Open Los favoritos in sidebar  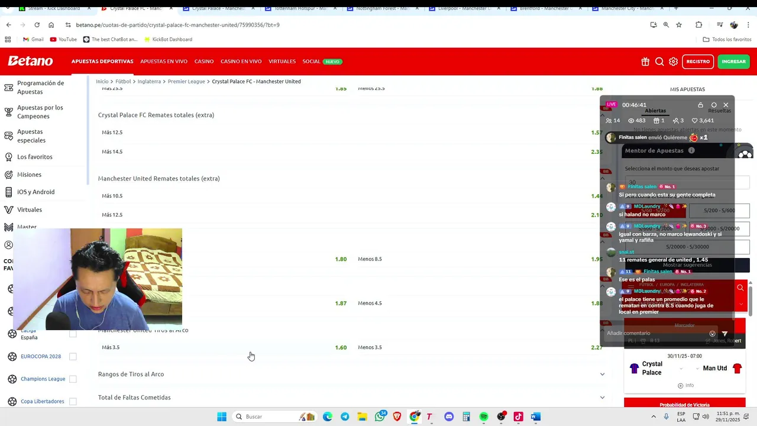coord(35,157)
